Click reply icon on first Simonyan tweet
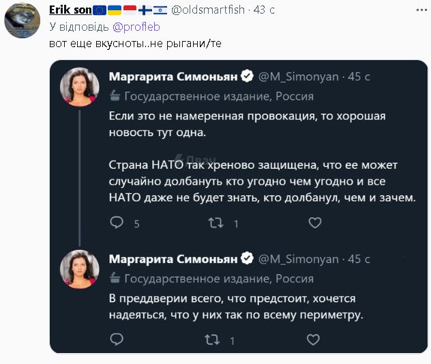Screen dimensions: 431x364 pos(117,223)
